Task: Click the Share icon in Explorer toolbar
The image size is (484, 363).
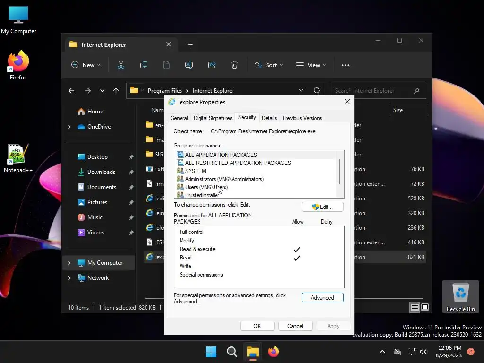Action: click(212, 65)
